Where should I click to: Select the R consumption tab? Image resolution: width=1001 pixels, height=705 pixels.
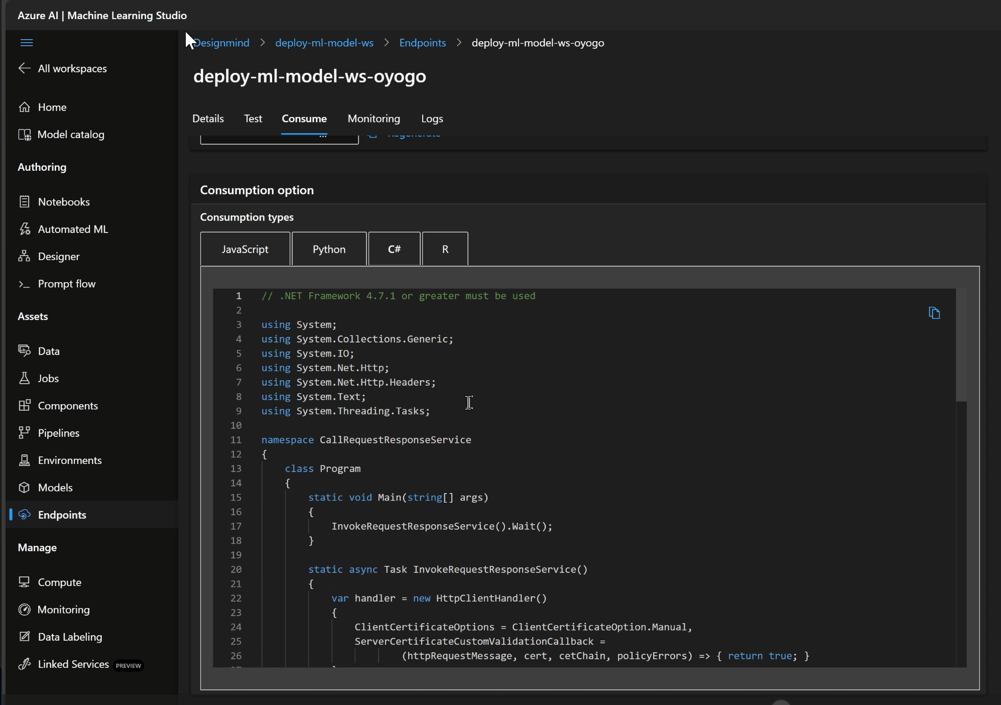tap(445, 249)
